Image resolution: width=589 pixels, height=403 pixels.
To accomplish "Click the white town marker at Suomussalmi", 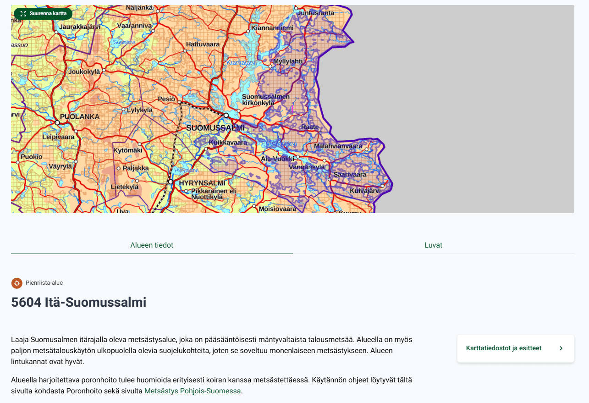I will 226,115.
